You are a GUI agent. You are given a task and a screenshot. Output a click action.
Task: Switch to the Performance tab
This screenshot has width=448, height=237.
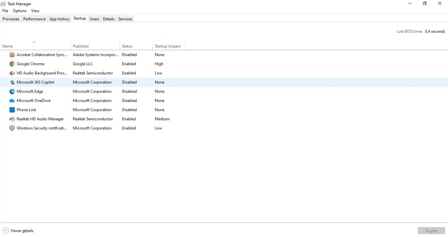pyautogui.click(x=34, y=19)
